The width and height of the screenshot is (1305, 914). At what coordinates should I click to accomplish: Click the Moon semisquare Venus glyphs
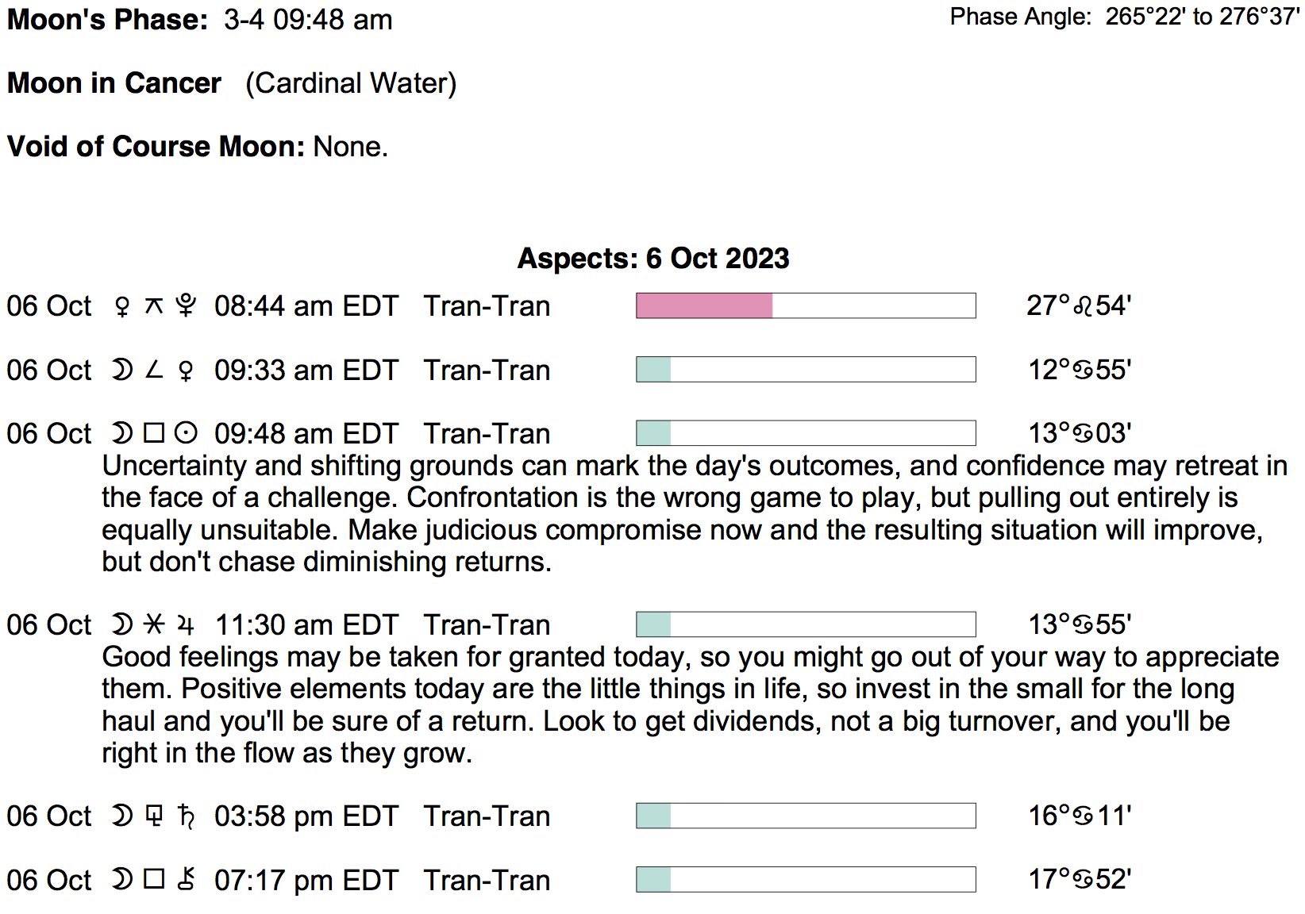tap(154, 371)
